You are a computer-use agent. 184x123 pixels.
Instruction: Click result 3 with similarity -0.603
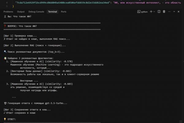tap(40, 84)
